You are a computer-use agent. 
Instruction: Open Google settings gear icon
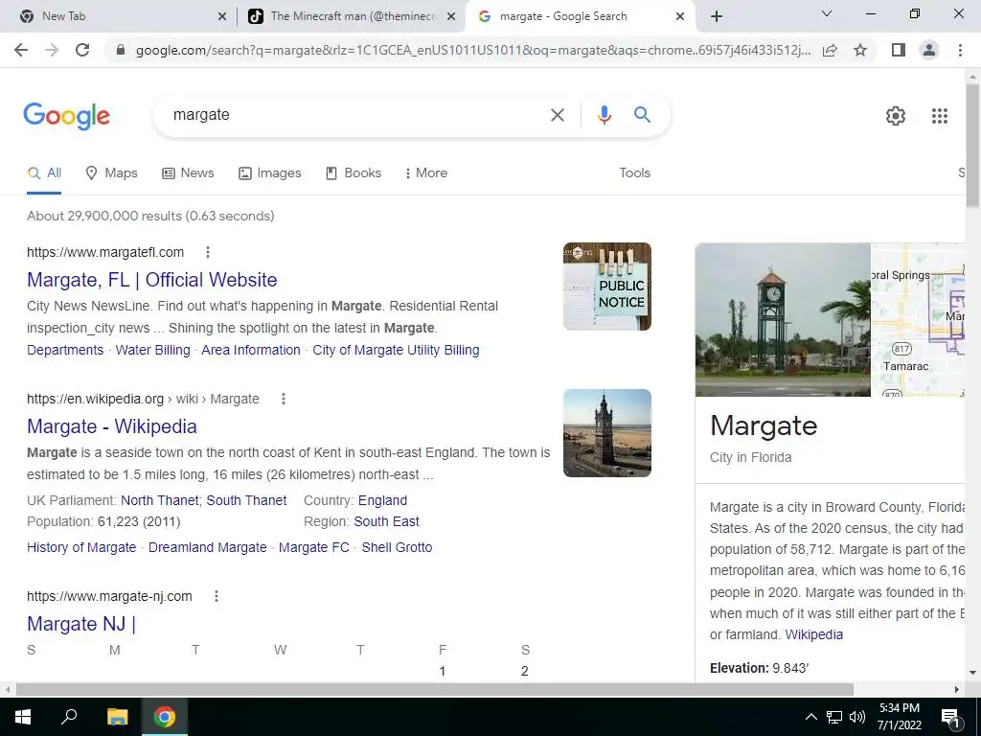[896, 116]
